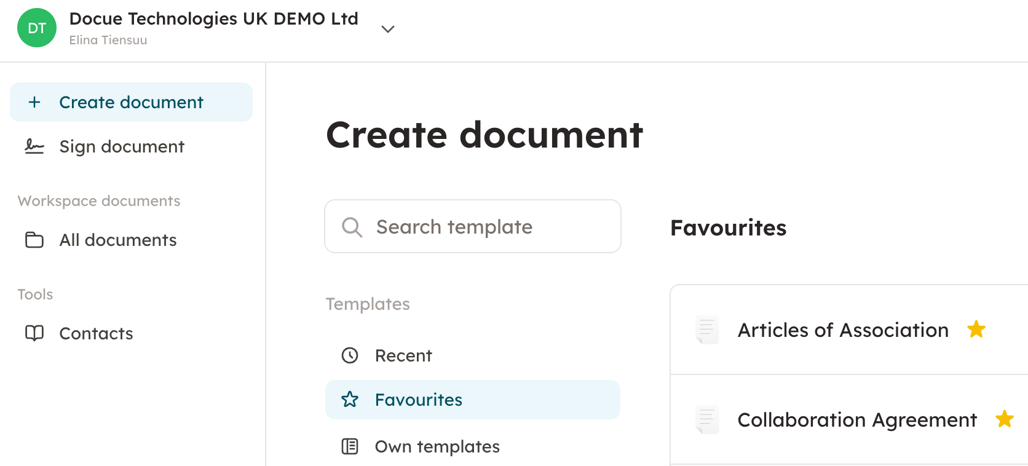Unfavourite Articles of Association via yellow star
Viewport: 1028px width, 466px height.
click(x=976, y=330)
